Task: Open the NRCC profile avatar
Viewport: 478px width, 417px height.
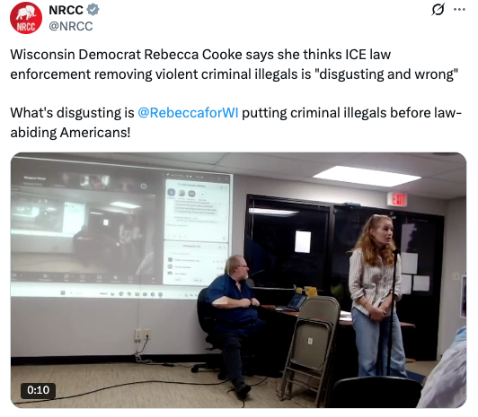Action: tap(26, 18)
